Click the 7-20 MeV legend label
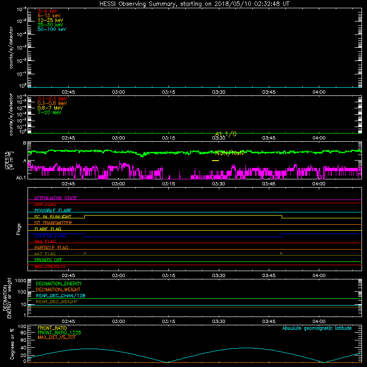The width and height of the screenshot is (367, 367). (49, 112)
